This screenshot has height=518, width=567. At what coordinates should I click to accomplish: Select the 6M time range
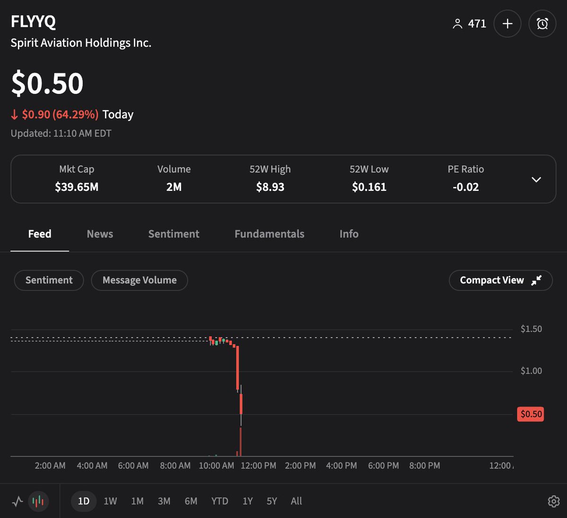click(191, 501)
